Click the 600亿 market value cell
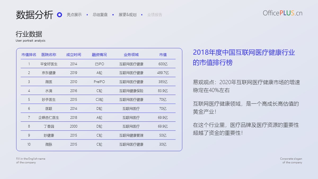Image resolution: width=318 pixels, height=179 pixels. point(163,64)
